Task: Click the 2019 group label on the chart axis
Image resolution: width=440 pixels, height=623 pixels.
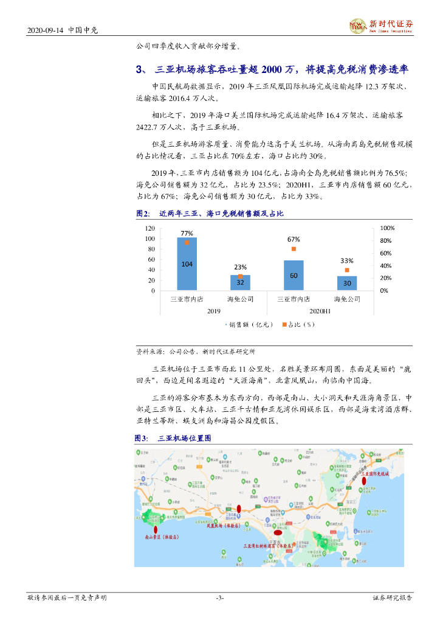Action: point(213,311)
